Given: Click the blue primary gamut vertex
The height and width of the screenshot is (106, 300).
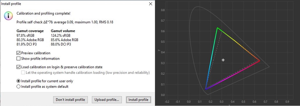Looking at the screenshot, I should coord(206,89).
